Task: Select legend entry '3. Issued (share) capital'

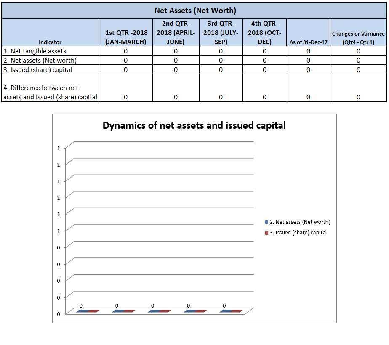Action: [298, 233]
